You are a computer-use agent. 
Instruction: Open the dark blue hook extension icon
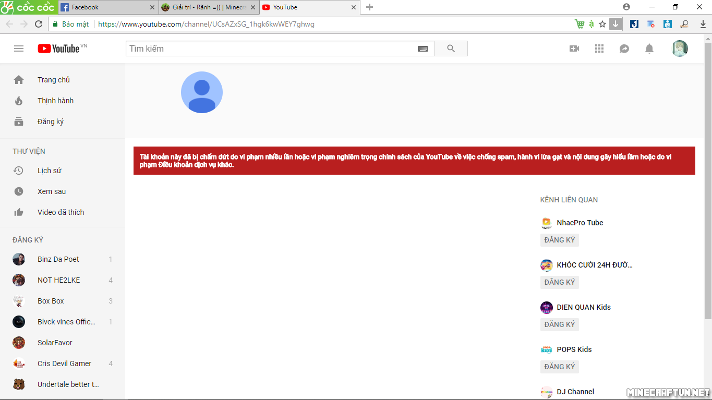pos(634,24)
